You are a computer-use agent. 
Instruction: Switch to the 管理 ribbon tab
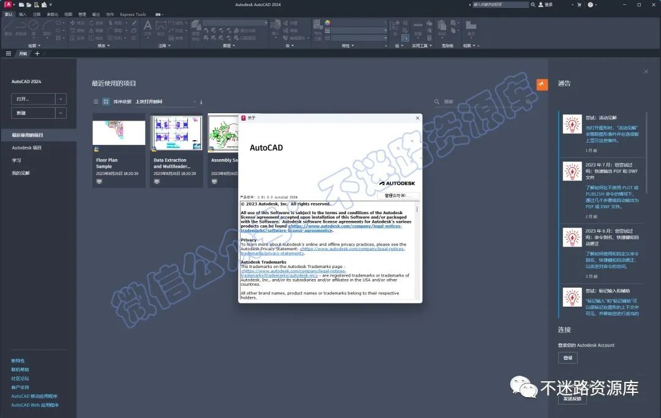(x=82, y=14)
